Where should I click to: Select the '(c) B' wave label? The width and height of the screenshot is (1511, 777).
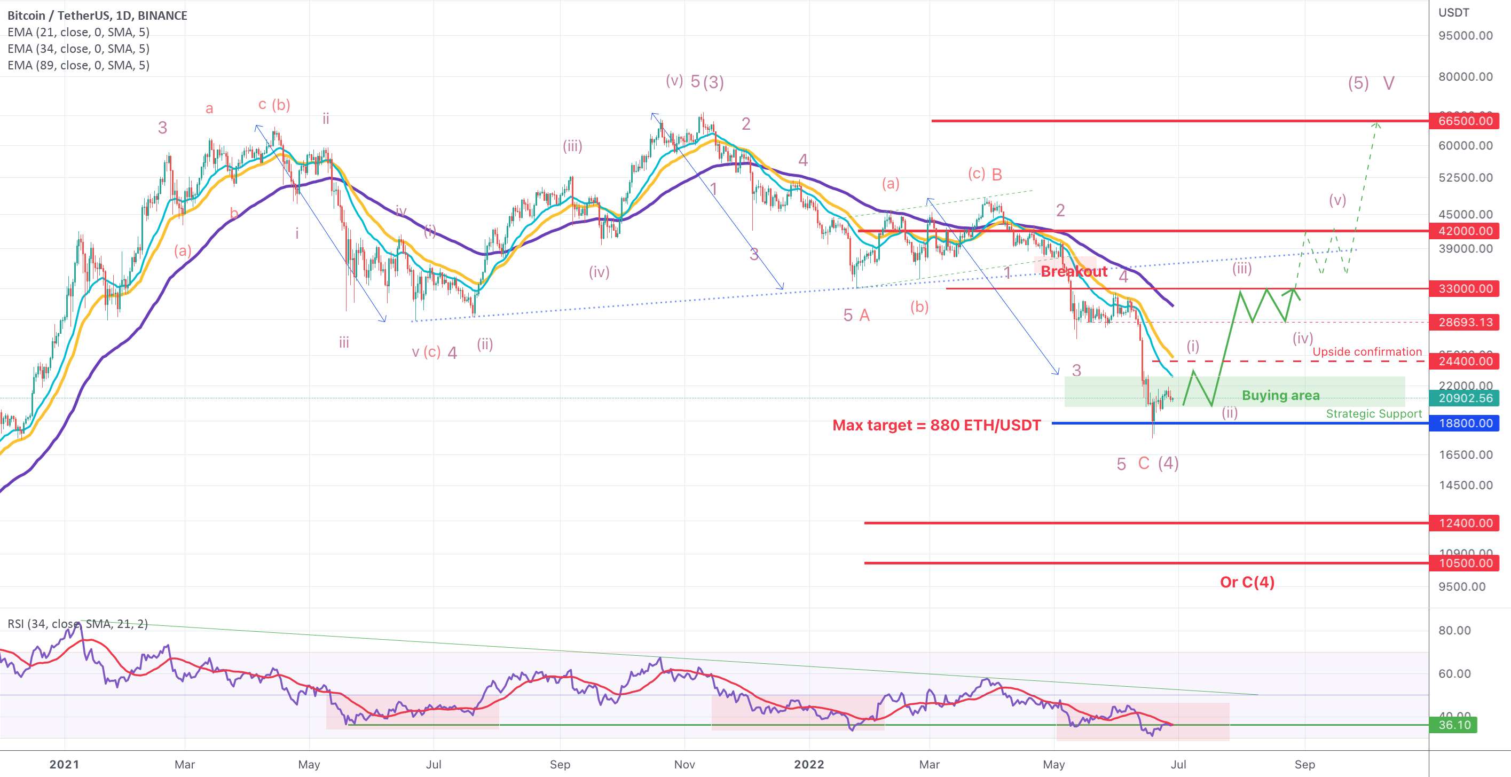[x=985, y=174]
